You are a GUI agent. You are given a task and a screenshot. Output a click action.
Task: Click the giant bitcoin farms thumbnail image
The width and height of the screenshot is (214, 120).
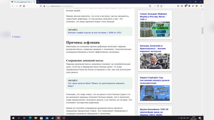[x=155, y=29]
